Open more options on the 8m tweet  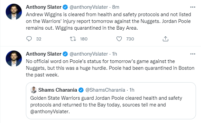click(x=193, y=7)
